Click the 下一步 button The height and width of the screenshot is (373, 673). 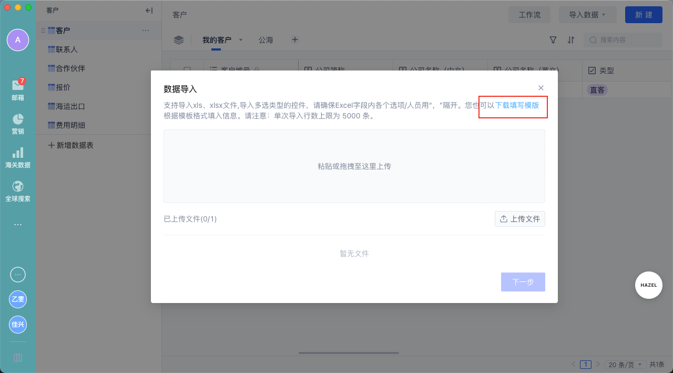tap(523, 282)
